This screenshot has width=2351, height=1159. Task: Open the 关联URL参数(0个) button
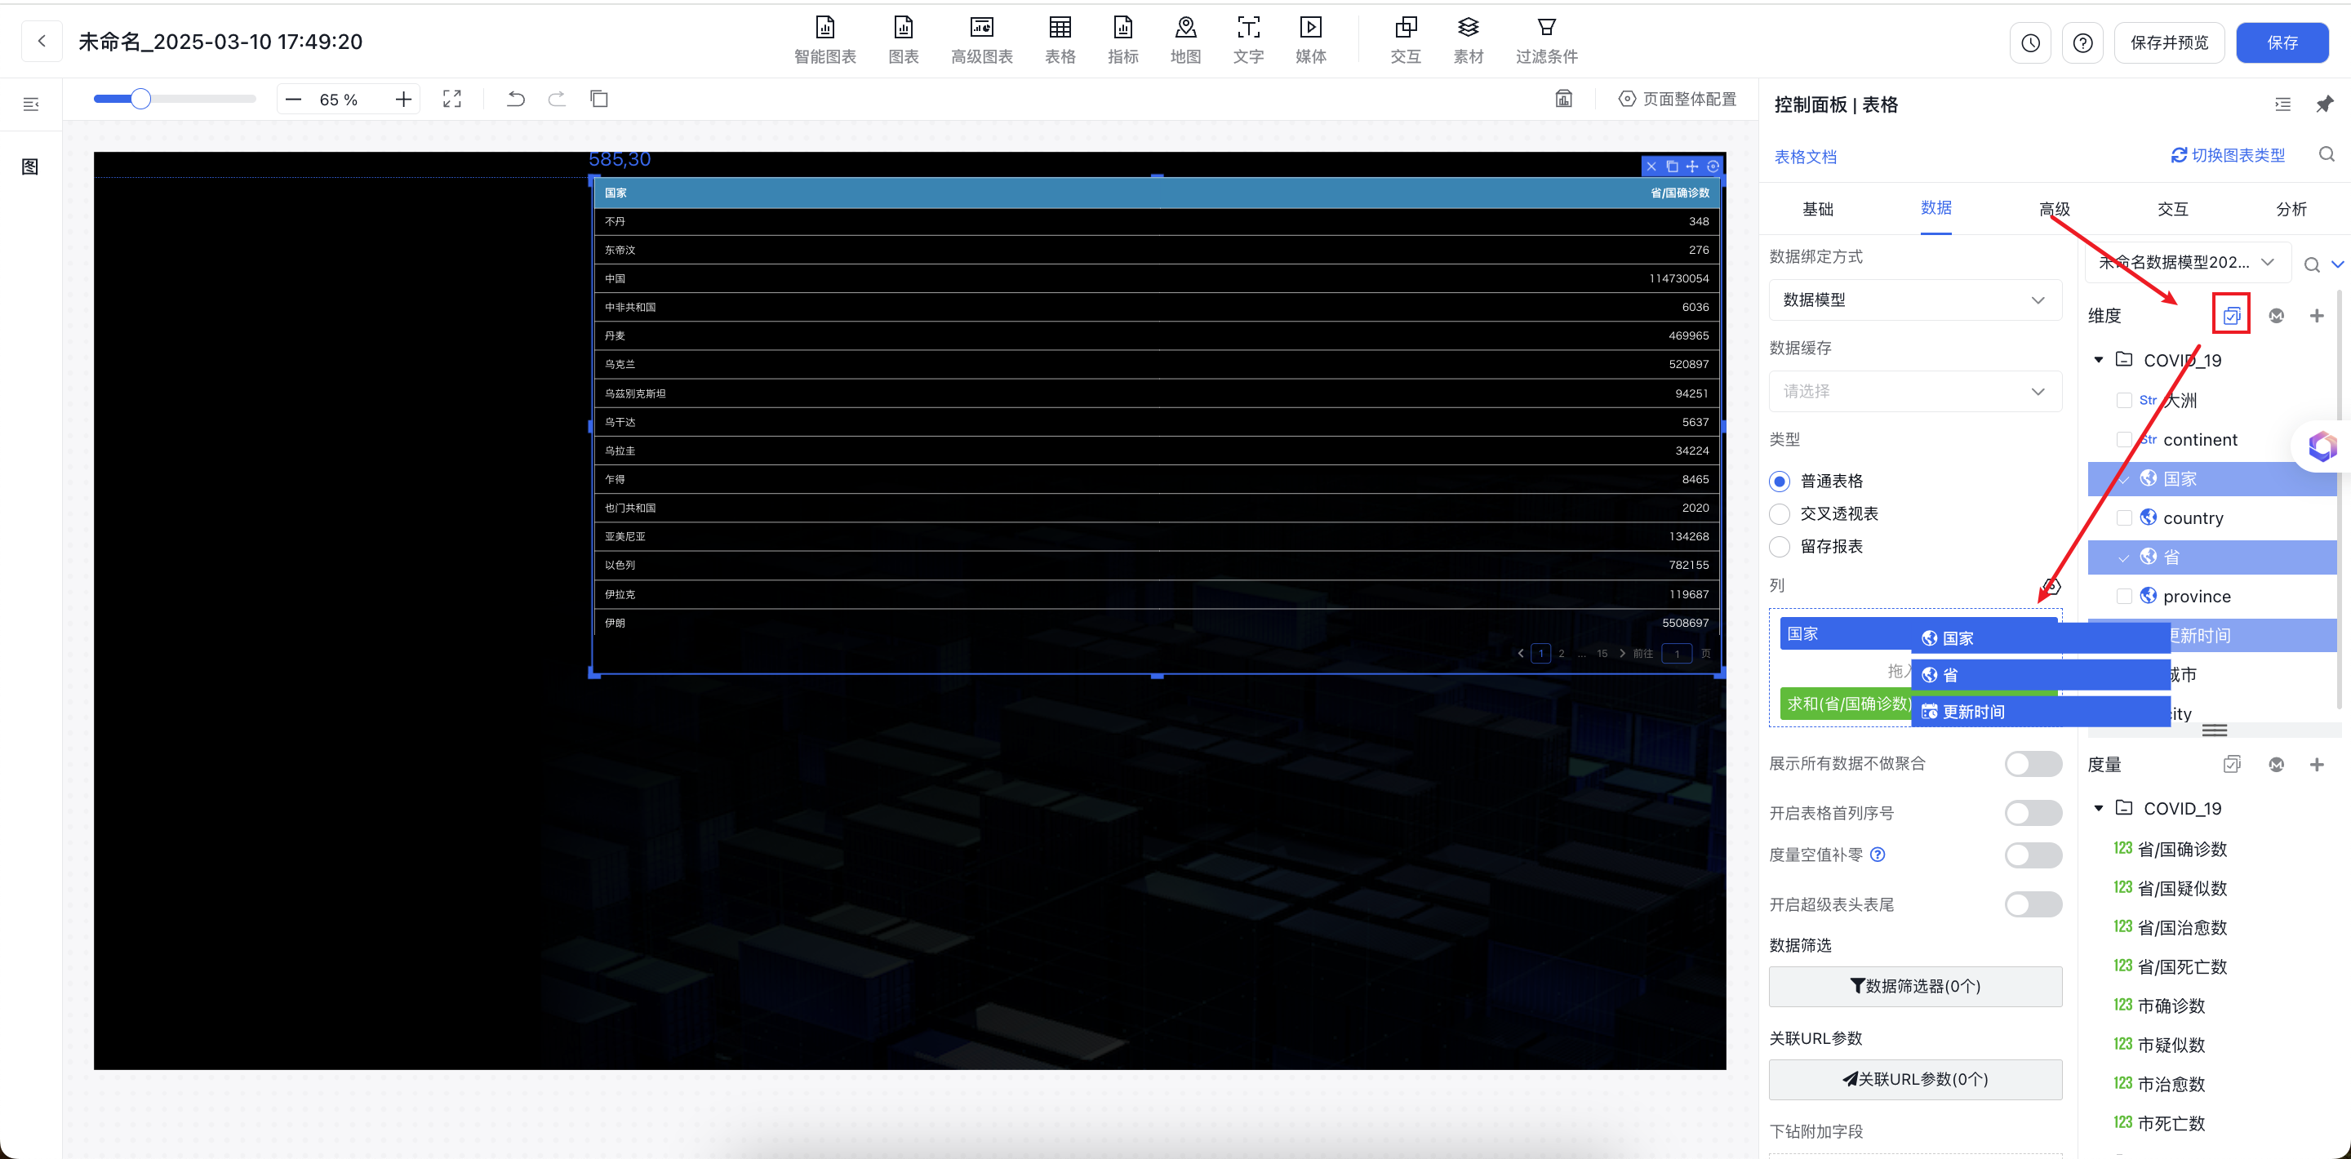(1915, 1080)
